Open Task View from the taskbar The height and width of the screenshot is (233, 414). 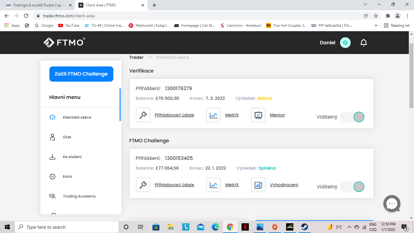pos(140,227)
